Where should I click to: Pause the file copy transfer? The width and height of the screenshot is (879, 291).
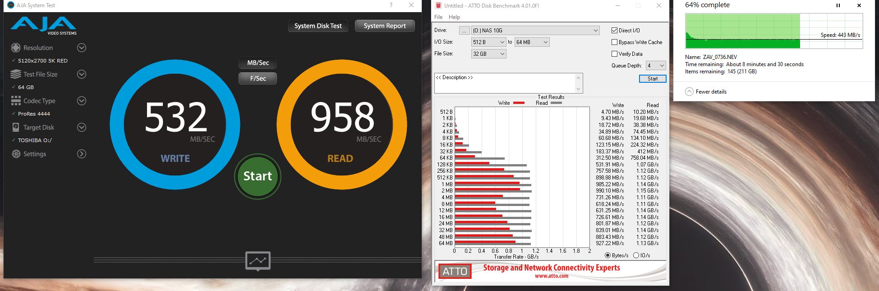pyautogui.click(x=838, y=5)
